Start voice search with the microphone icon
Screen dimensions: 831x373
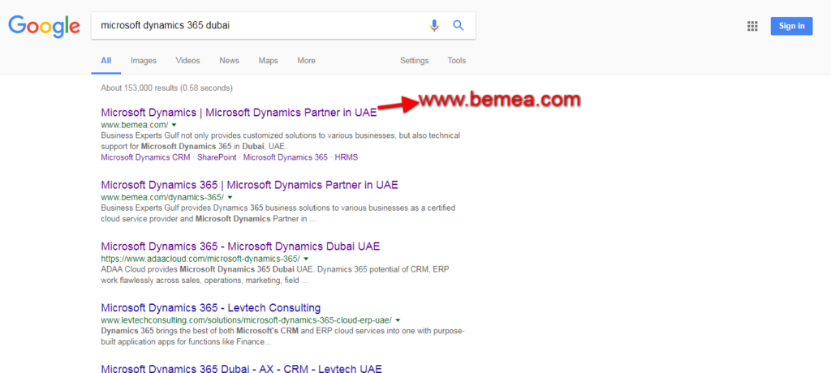pos(434,25)
